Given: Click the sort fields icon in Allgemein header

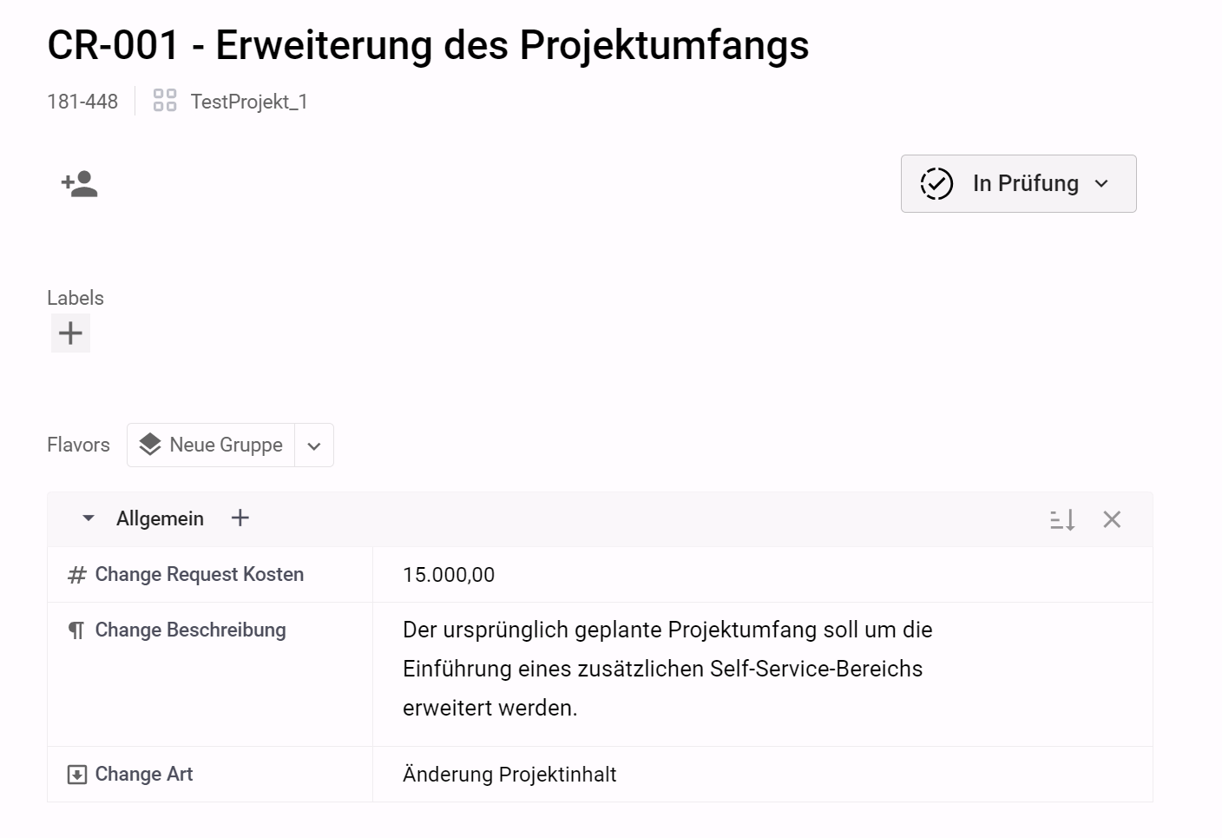Looking at the screenshot, I should coord(1062,519).
